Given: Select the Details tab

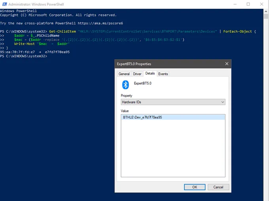Looking at the screenshot, I should tap(150, 73).
